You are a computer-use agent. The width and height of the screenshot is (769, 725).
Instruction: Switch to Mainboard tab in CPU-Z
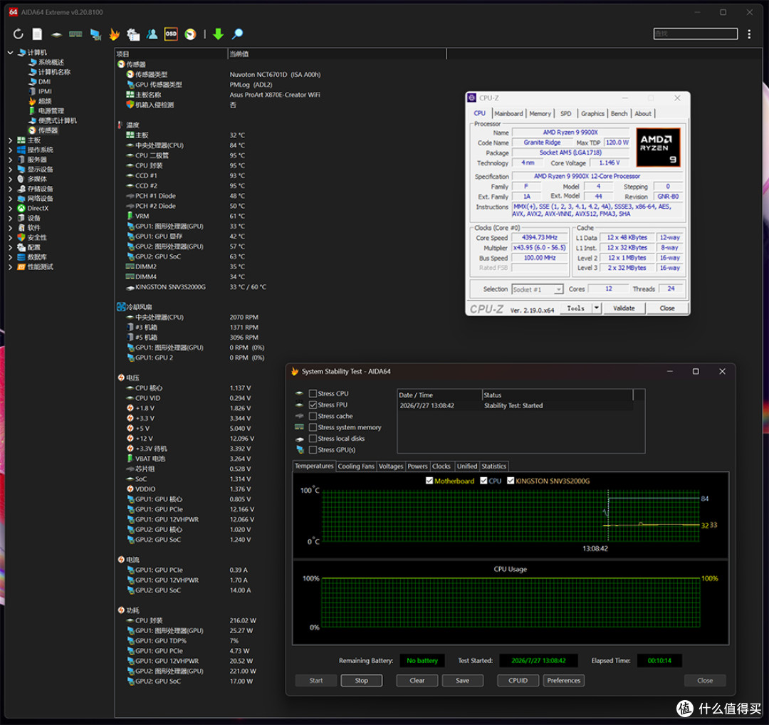tap(508, 113)
